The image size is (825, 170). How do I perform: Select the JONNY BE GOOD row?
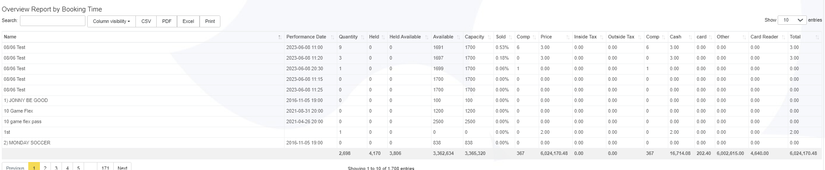(x=412, y=100)
